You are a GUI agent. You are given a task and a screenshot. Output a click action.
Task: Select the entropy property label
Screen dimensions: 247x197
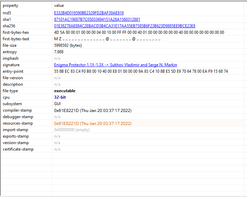coord(10,52)
